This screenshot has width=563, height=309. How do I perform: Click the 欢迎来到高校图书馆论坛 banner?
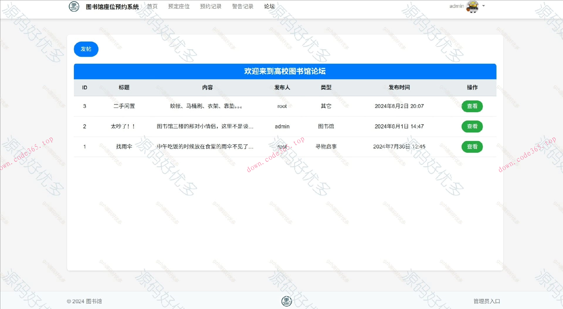[285, 71]
